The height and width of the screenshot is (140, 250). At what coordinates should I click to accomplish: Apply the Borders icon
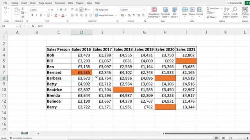pyautogui.click(x=48, y=15)
